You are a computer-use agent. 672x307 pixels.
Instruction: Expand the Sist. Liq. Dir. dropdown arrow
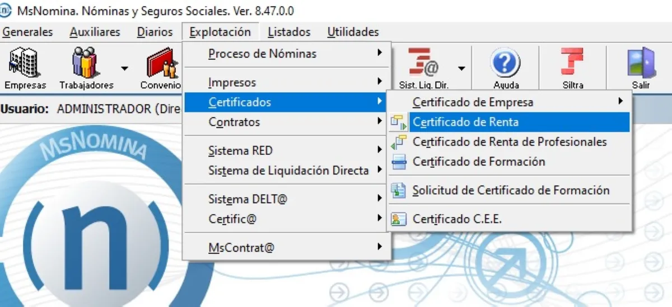tap(461, 69)
